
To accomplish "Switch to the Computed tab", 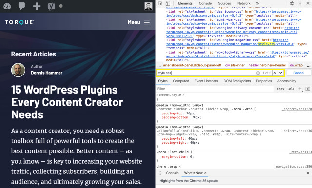I will (x=181, y=81).
